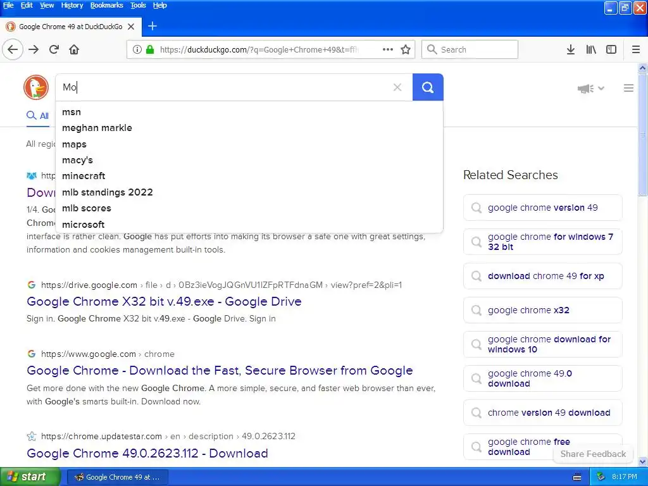Viewport: 648px width, 486px height.
Task: Click magnifier icon beside google chrome x32
Action: (477, 310)
